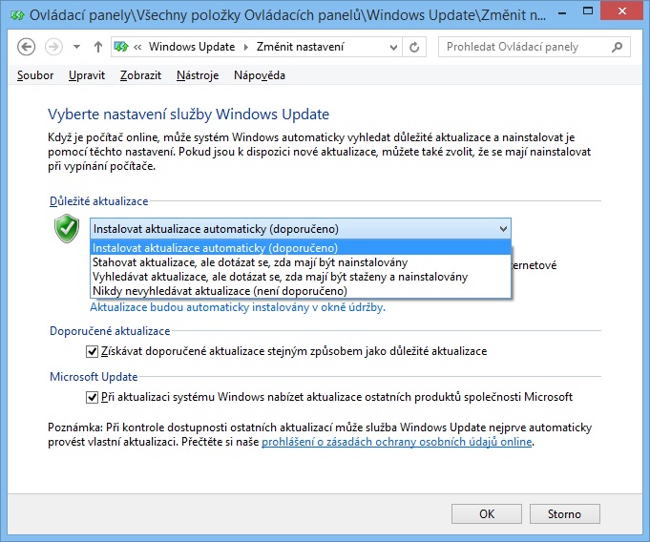
Task: Open the Nástroje menu
Action: (x=198, y=75)
